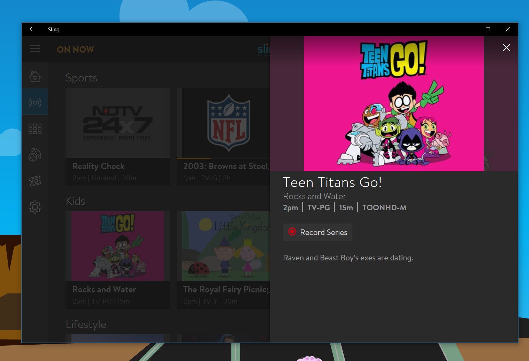Go back using the title bar arrow
This screenshot has width=529, height=361.
pos(32,29)
